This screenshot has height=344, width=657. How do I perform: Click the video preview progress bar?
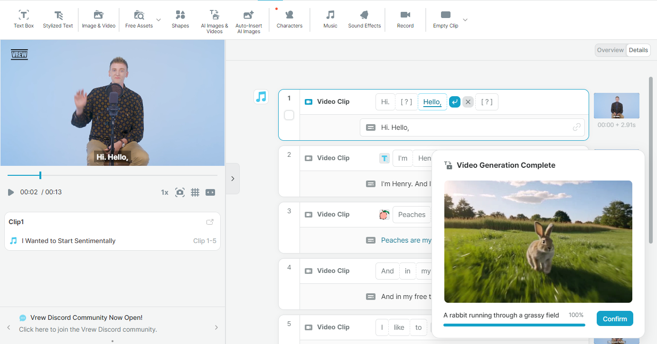(x=113, y=175)
